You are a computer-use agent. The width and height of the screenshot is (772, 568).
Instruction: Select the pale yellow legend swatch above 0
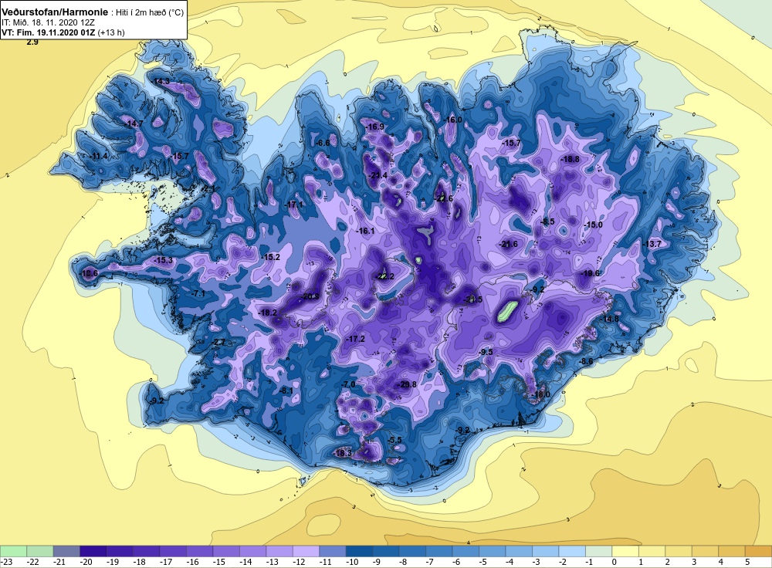coord(625,551)
